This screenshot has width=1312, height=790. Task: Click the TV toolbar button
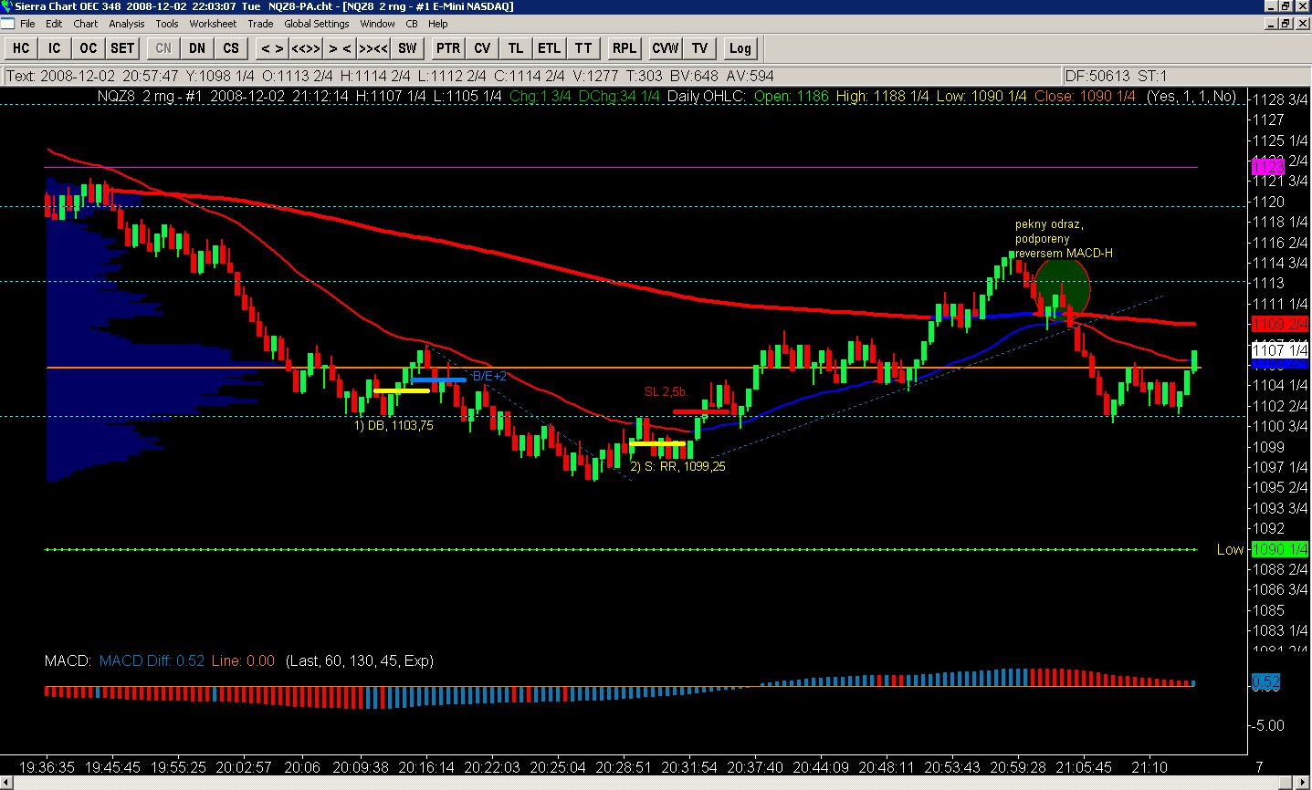click(x=699, y=48)
